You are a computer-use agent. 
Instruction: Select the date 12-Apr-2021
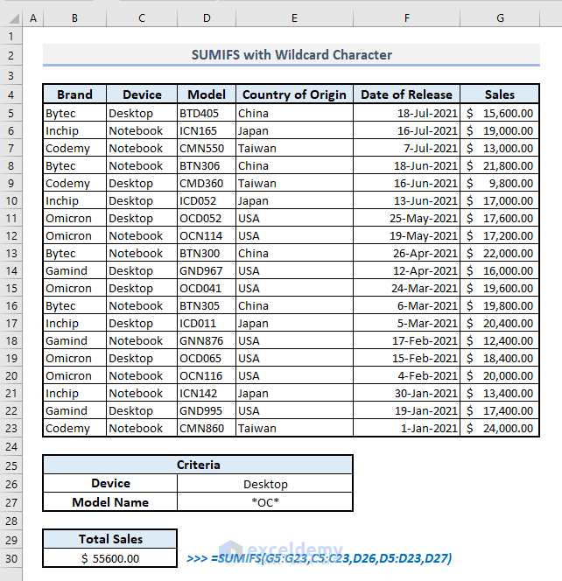[407, 270]
